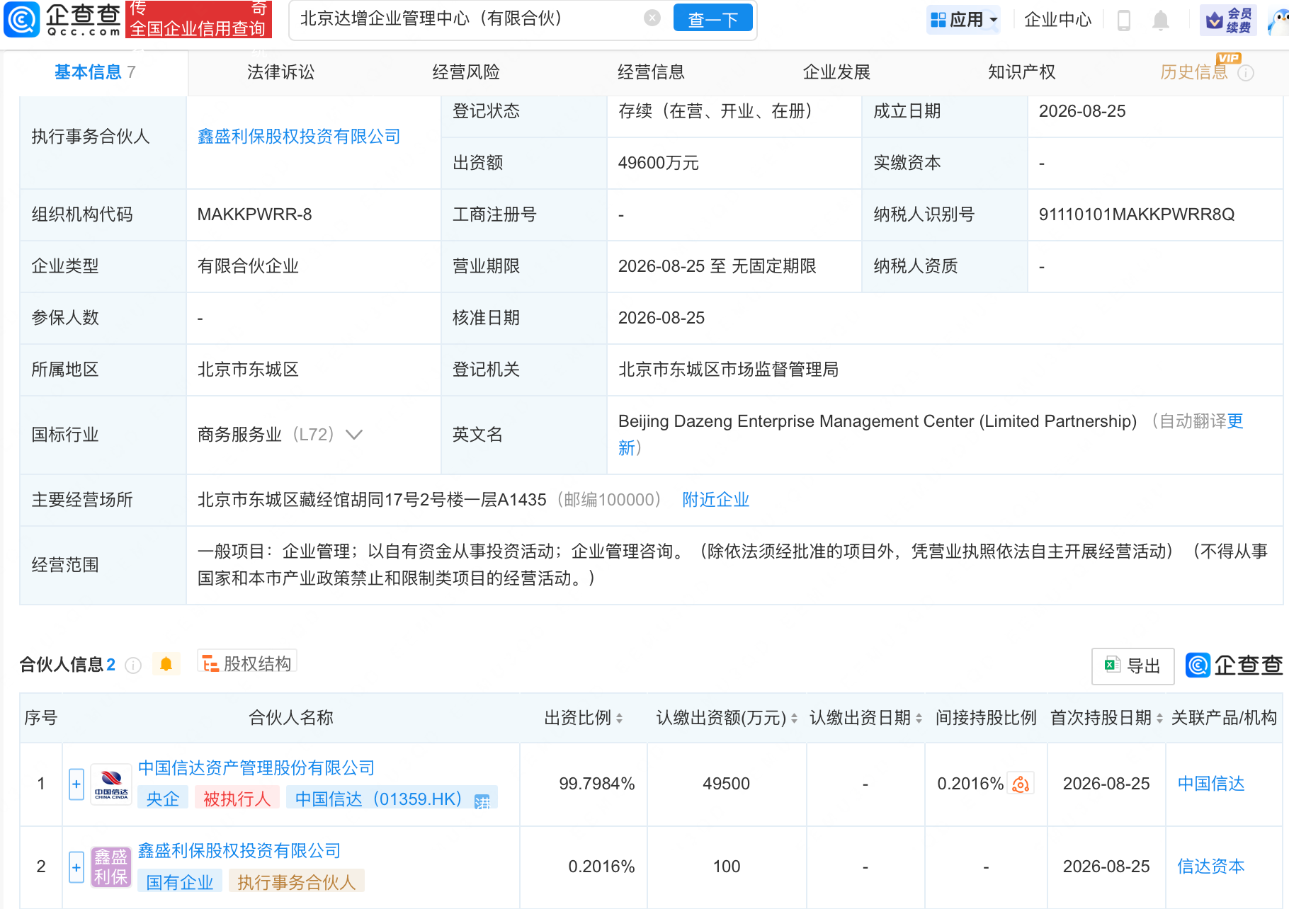Open 中国信达 related institution link
This screenshot has height=909, width=1289.
1211,784
